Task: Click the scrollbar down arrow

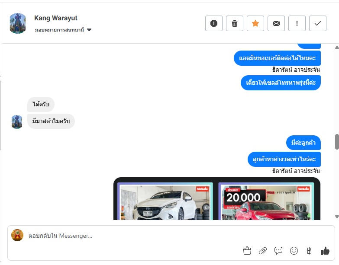Action: 337,217
